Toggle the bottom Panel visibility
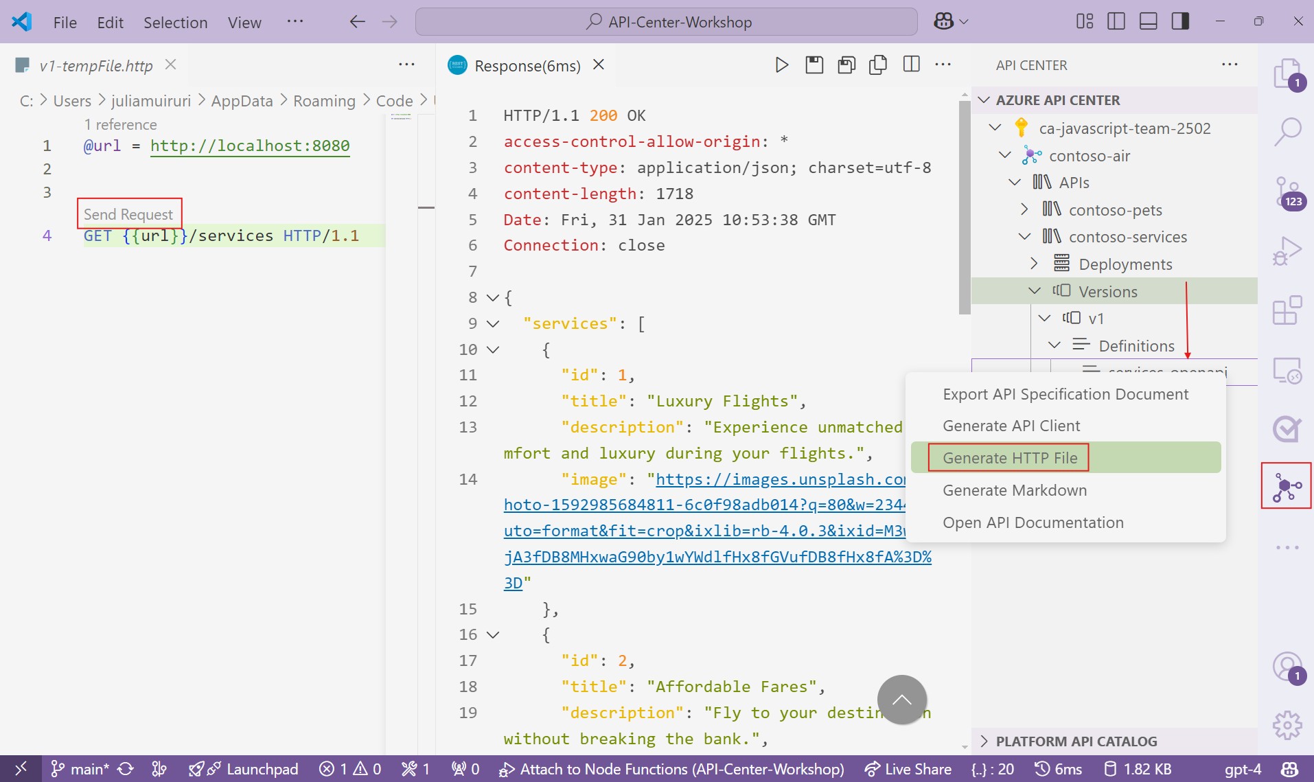 tap(1148, 21)
